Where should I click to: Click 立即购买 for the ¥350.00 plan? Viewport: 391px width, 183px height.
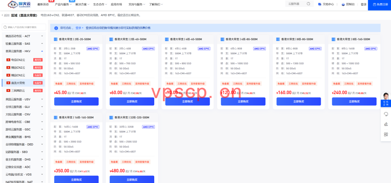click(76, 180)
